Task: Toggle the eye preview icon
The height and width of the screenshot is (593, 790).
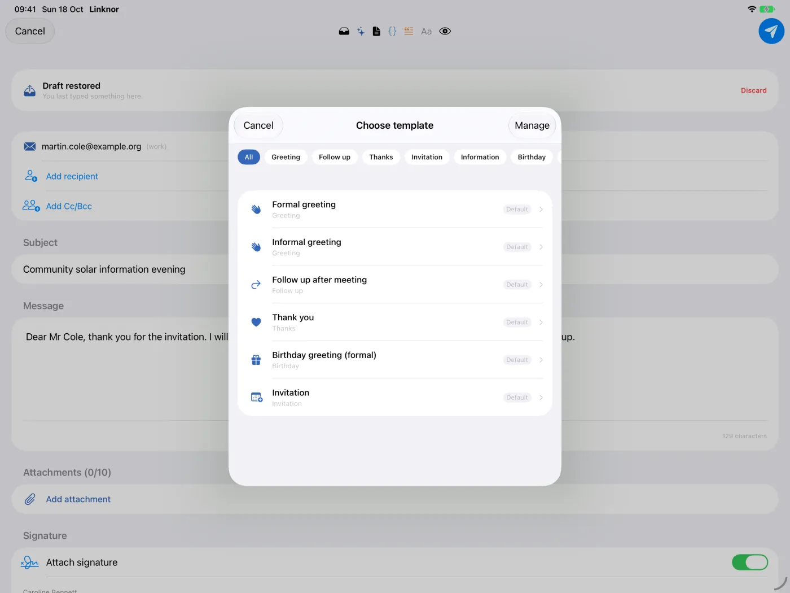Action: click(445, 32)
